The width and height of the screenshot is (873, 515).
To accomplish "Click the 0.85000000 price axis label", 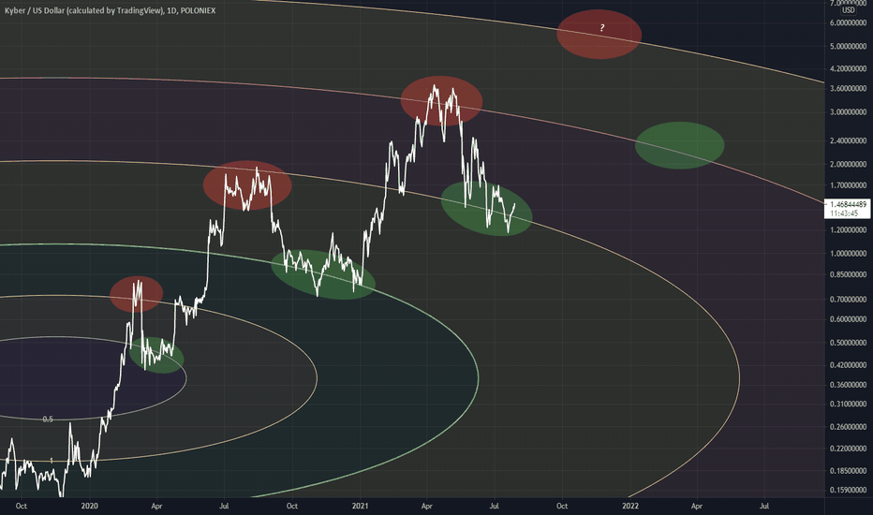I will (x=848, y=274).
